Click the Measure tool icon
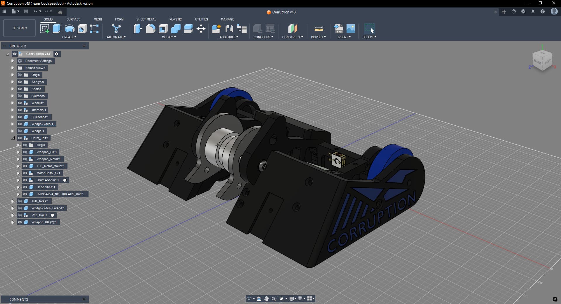 (318, 29)
